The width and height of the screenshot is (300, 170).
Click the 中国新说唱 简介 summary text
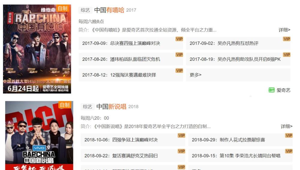click(x=145, y=127)
